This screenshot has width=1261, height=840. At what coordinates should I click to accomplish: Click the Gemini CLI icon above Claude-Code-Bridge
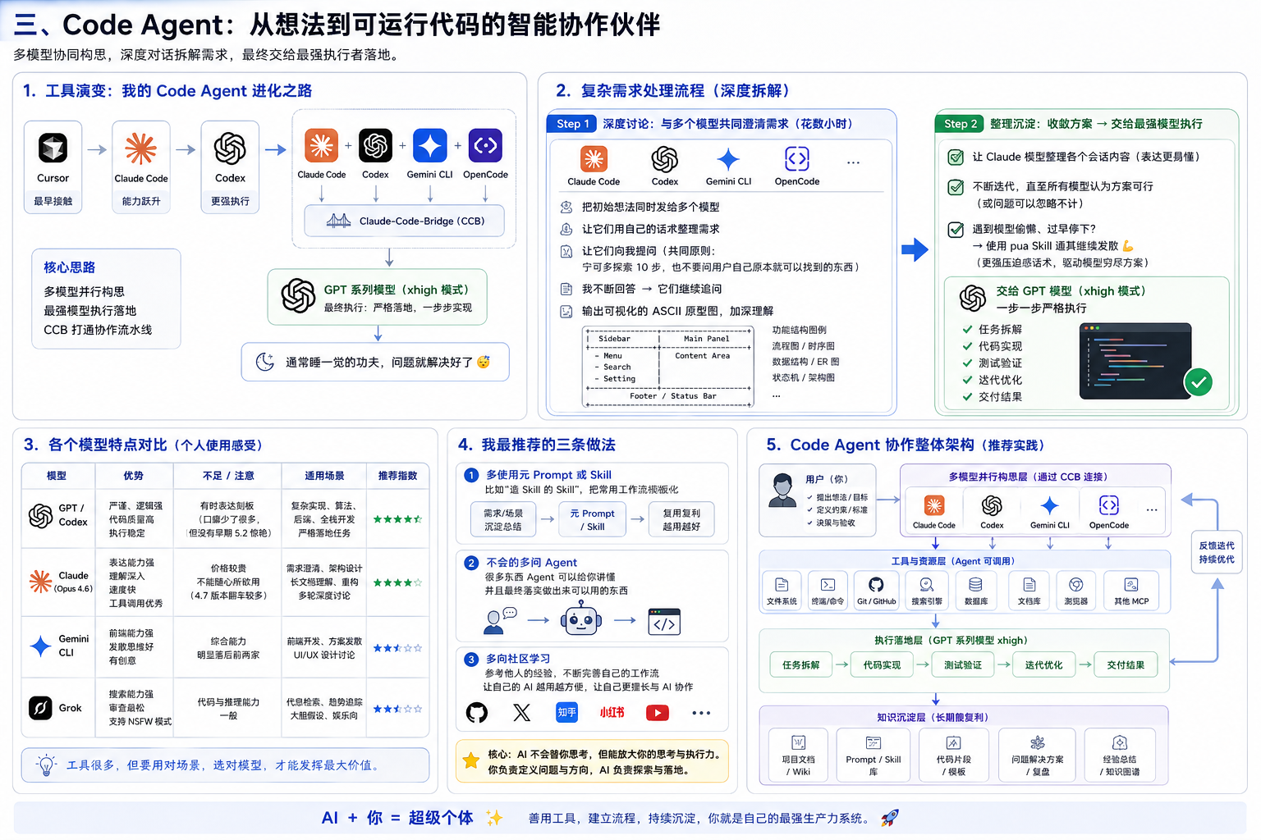tap(429, 145)
